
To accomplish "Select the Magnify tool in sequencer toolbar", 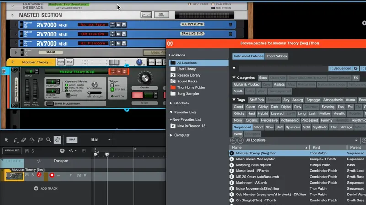I will tap(48, 140).
